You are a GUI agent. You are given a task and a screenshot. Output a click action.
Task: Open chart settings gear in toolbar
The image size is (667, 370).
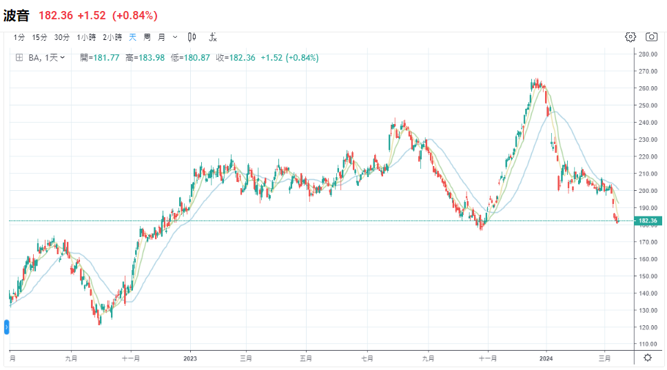[630, 37]
